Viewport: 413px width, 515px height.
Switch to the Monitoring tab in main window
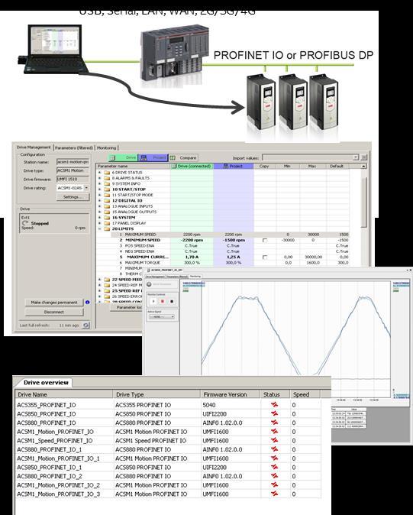pos(107,147)
